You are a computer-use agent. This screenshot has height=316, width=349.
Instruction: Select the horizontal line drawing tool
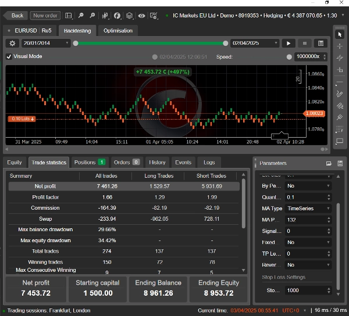[340, 82]
